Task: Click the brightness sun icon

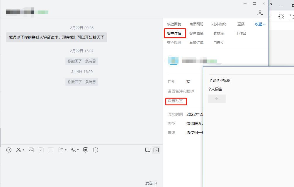Action: pos(281,17)
